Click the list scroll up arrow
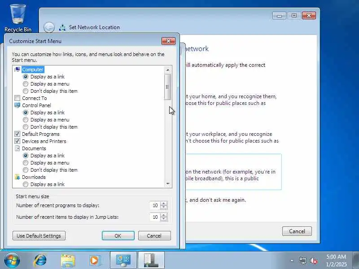This screenshot has height=269, width=359. pos(168,70)
